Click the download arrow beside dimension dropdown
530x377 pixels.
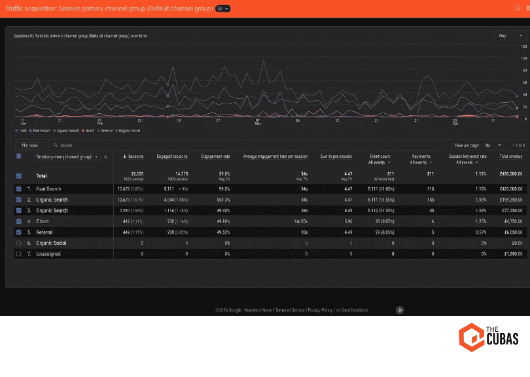pyautogui.click(x=105, y=156)
